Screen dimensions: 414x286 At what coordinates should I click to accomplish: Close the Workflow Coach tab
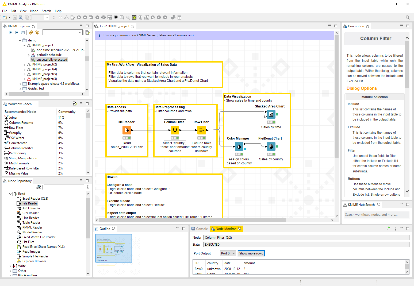coord(35,104)
